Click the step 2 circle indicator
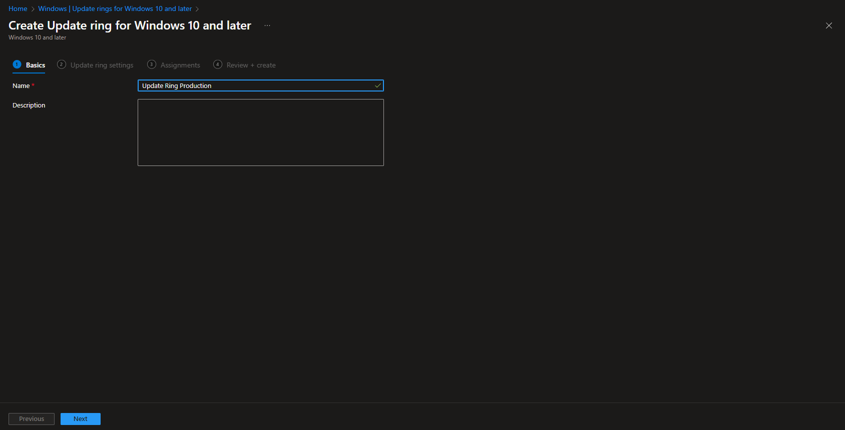 (62, 64)
